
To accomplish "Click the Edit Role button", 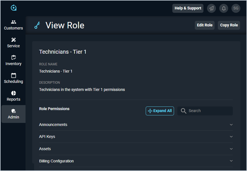I will 205,25.
